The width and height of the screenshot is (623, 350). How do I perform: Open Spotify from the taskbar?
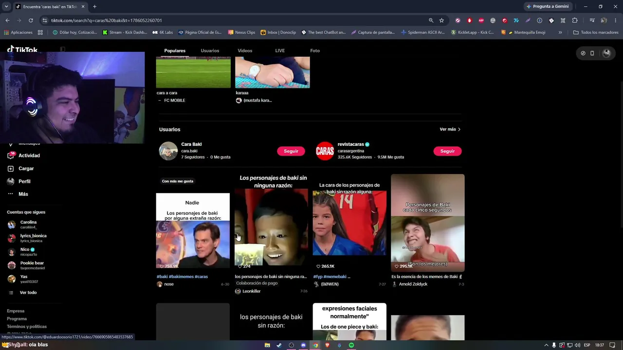(351, 345)
